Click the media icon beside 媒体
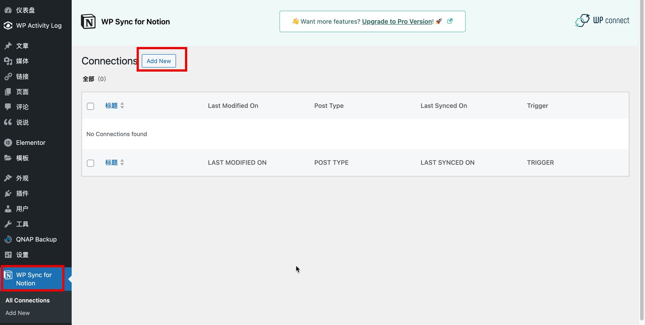This screenshot has width=645, height=325. [8, 61]
